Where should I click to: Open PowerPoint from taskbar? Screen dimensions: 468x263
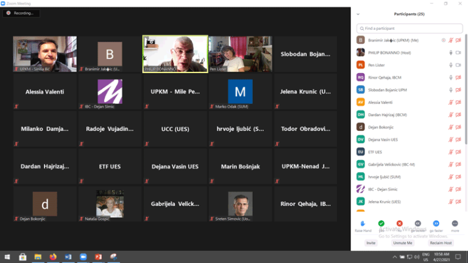(x=98, y=257)
